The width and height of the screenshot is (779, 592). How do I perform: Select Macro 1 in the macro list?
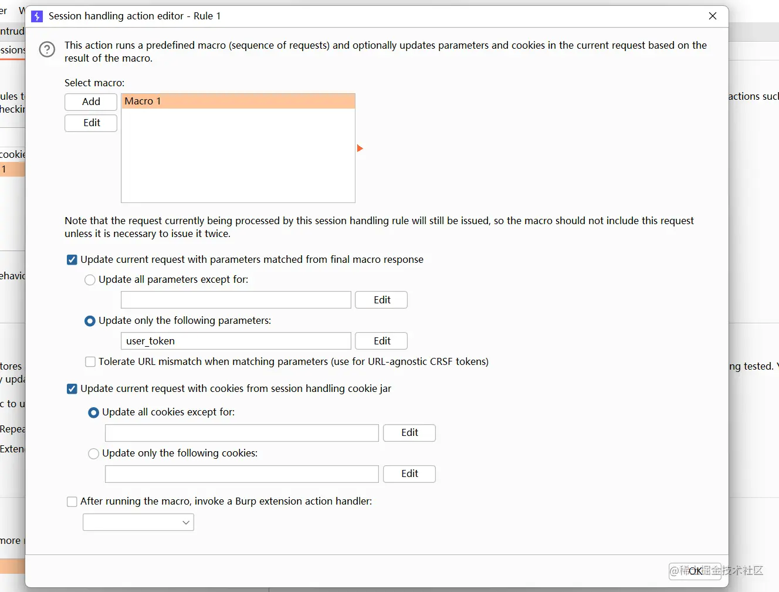[238, 102]
